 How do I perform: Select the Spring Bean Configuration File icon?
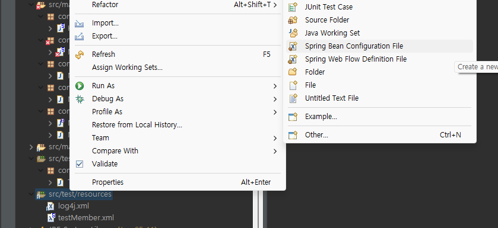(x=293, y=46)
